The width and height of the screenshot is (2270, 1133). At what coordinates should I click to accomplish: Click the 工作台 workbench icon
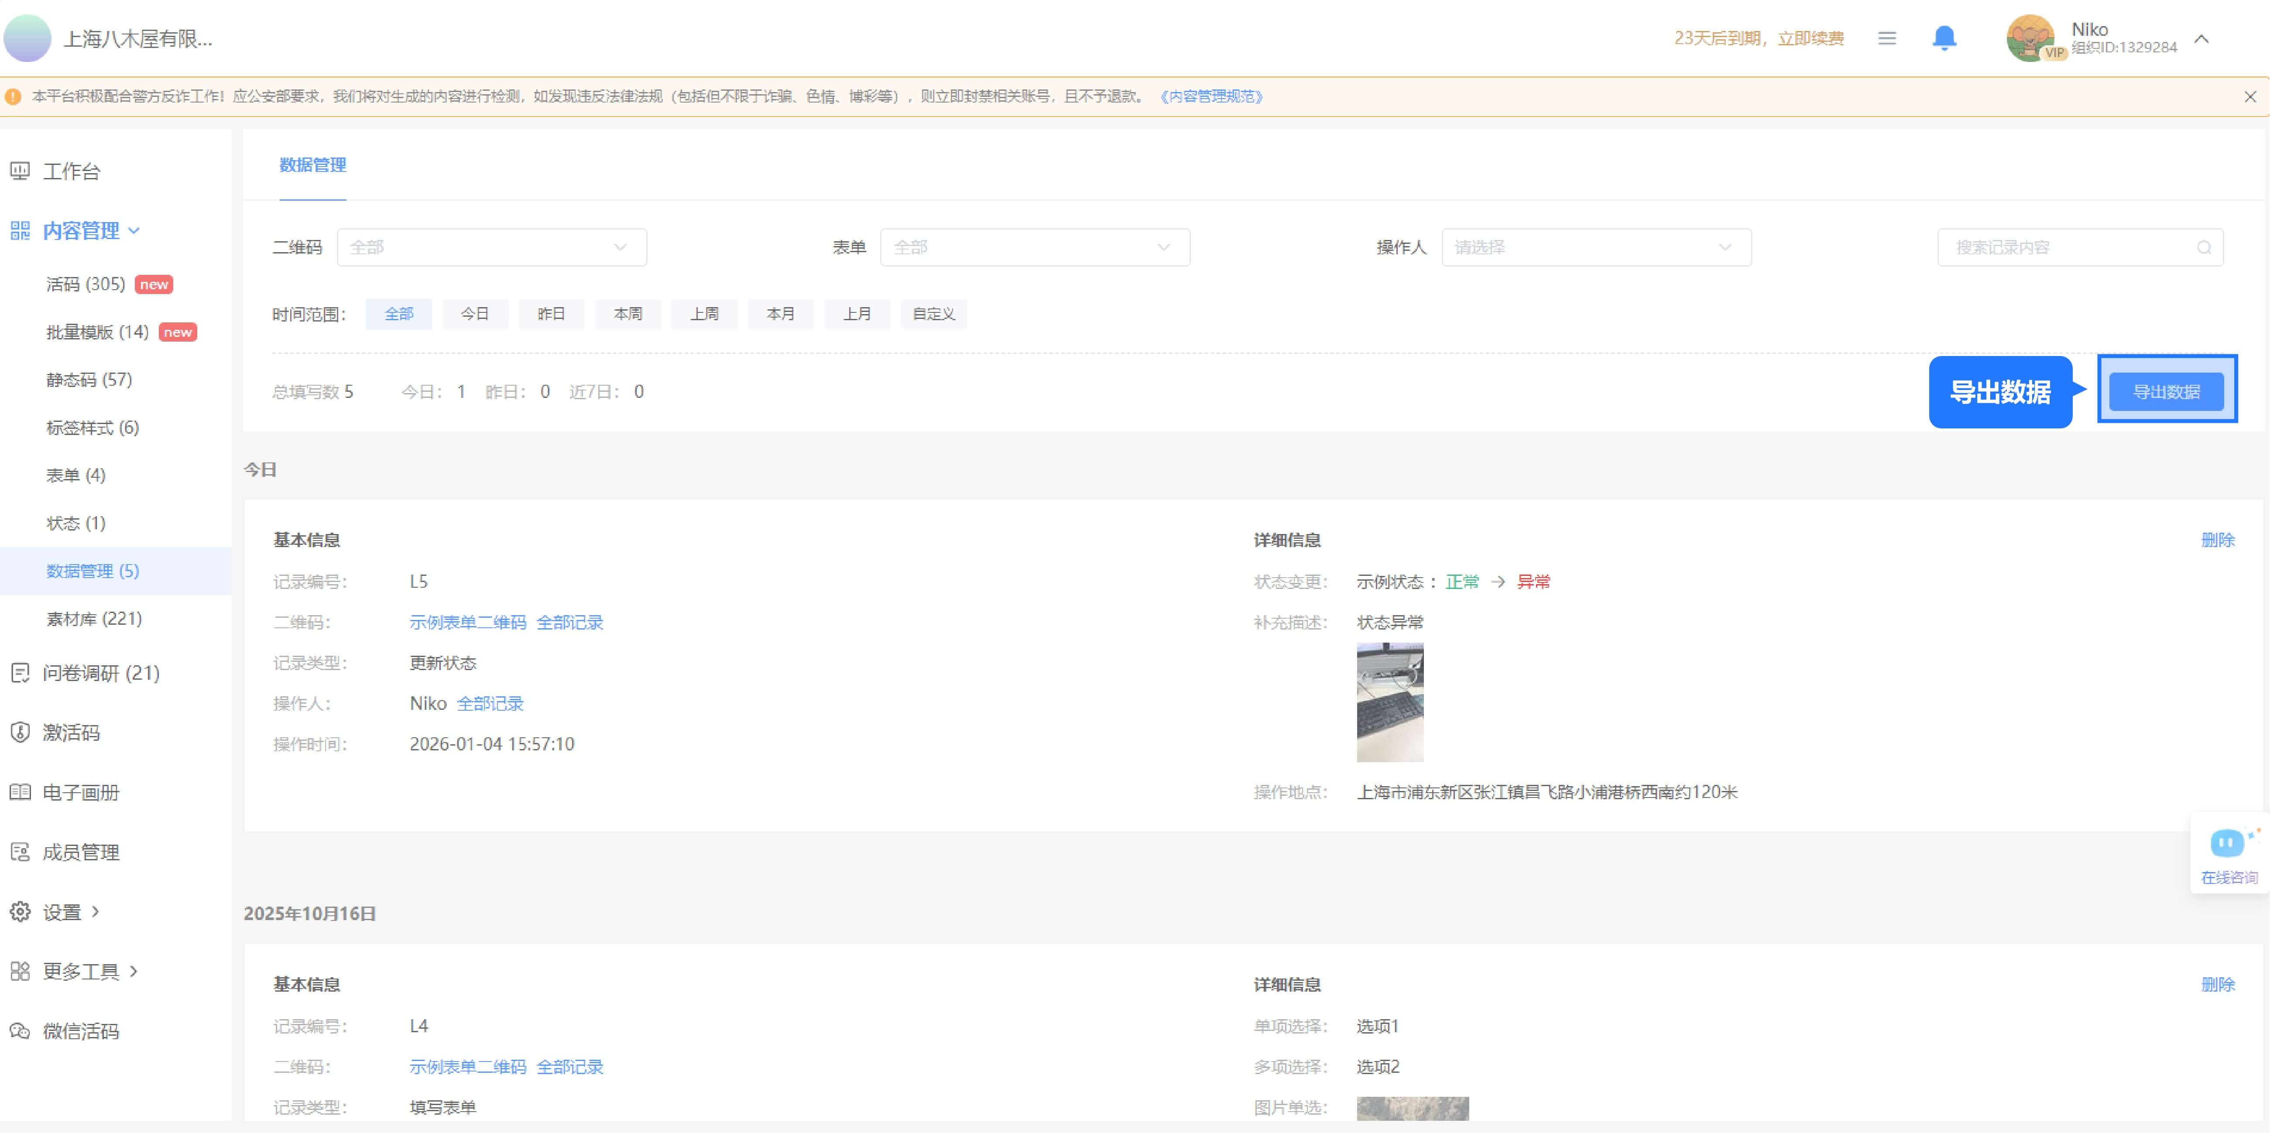(x=20, y=171)
